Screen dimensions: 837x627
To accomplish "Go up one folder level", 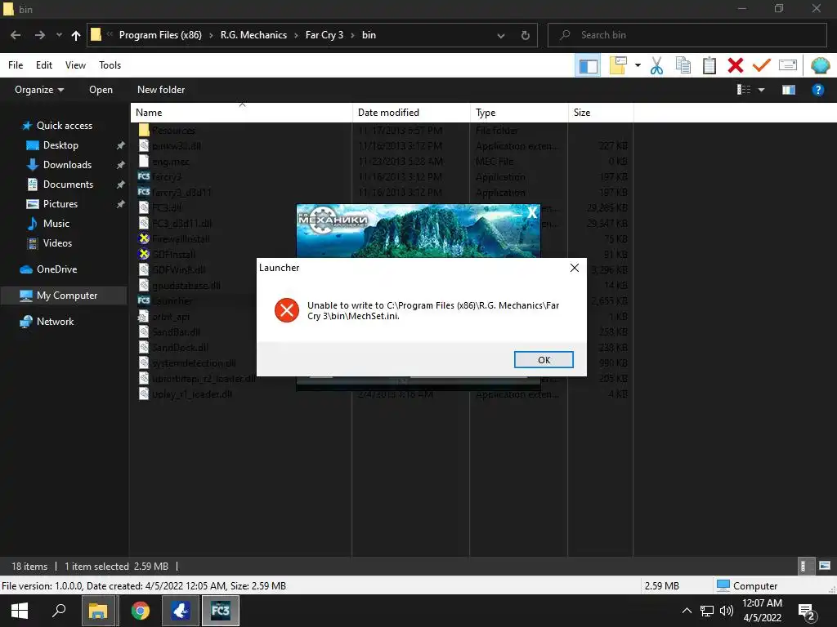I will (76, 35).
